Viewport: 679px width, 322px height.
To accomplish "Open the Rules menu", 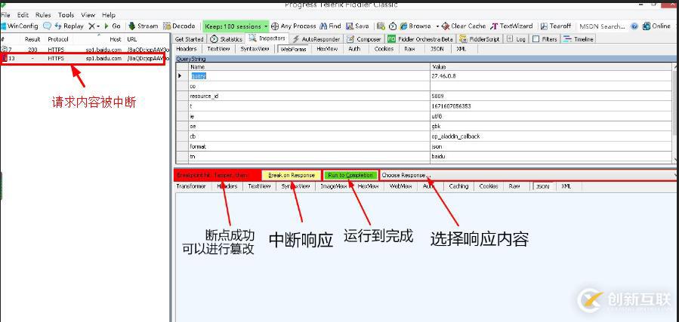I will click(x=43, y=14).
